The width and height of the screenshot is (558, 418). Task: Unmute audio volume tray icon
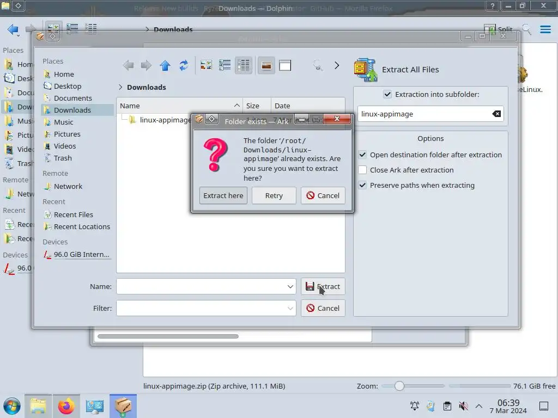click(463, 406)
